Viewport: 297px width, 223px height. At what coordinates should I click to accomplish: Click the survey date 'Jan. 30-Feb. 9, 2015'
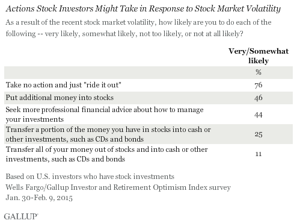click(x=39, y=198)
